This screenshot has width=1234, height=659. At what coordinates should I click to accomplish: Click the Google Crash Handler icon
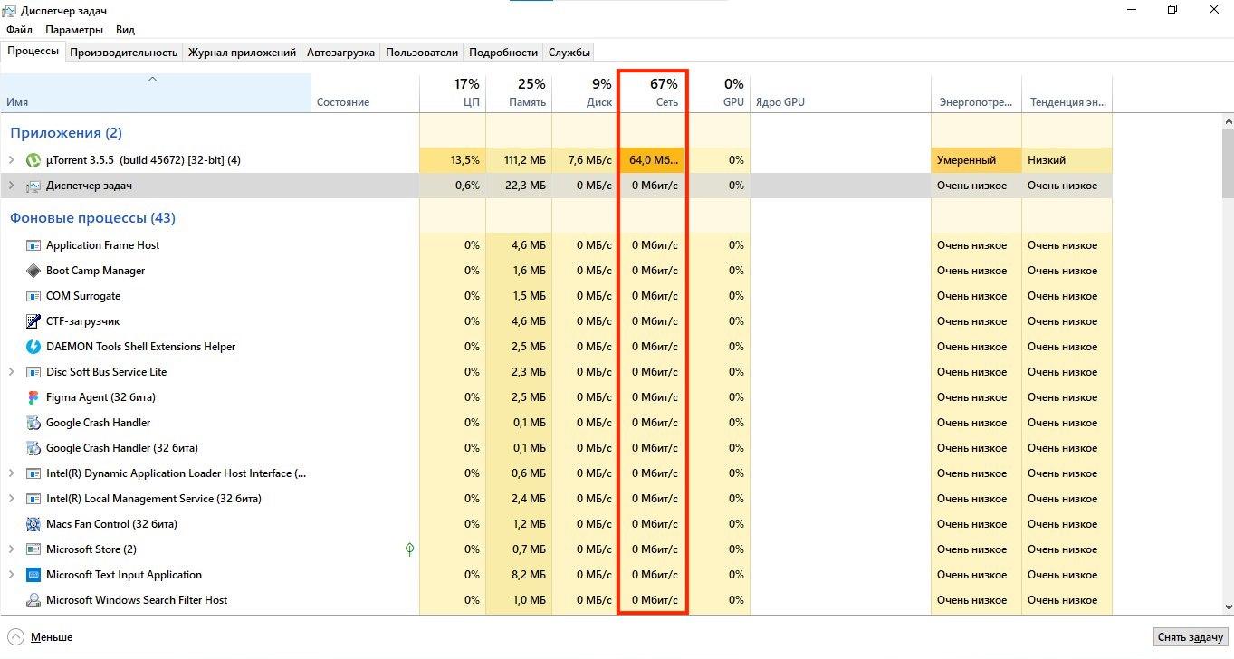[x=33, y=423]
